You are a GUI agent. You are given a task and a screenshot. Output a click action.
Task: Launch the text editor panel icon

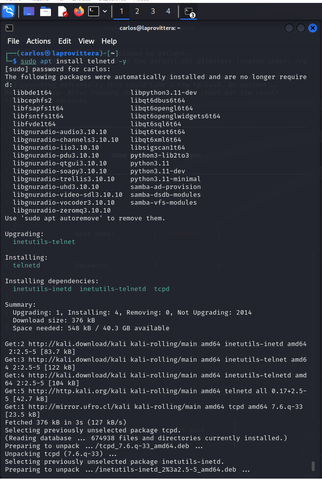tap(63, 11)
